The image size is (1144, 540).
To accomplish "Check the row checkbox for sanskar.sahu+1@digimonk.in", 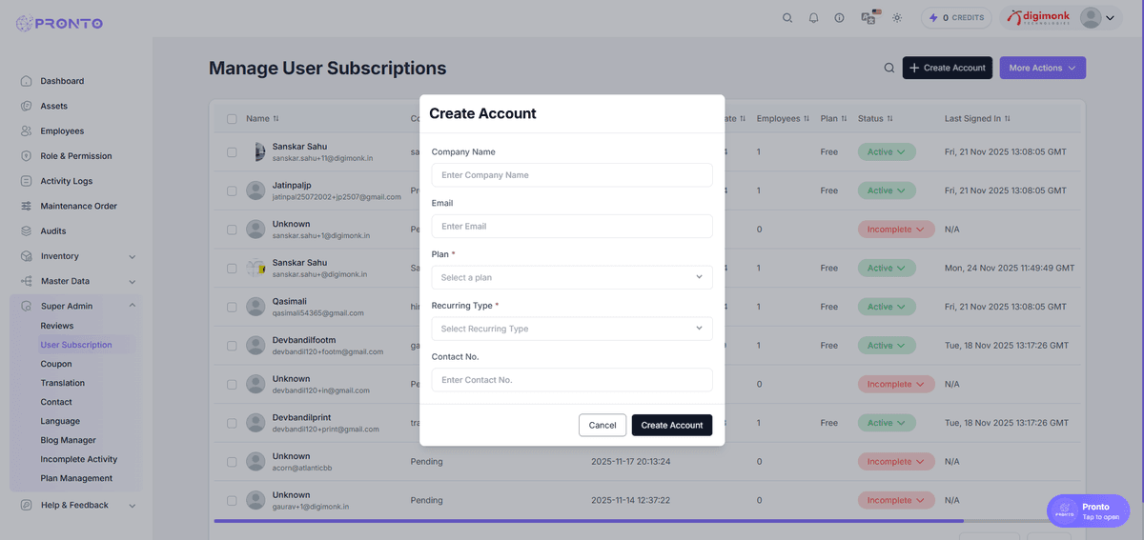I will click(232, 230).
